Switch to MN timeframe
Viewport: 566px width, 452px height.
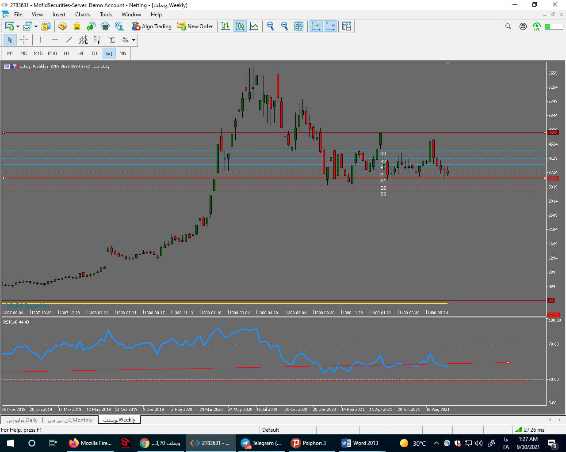tap(123, 53)
